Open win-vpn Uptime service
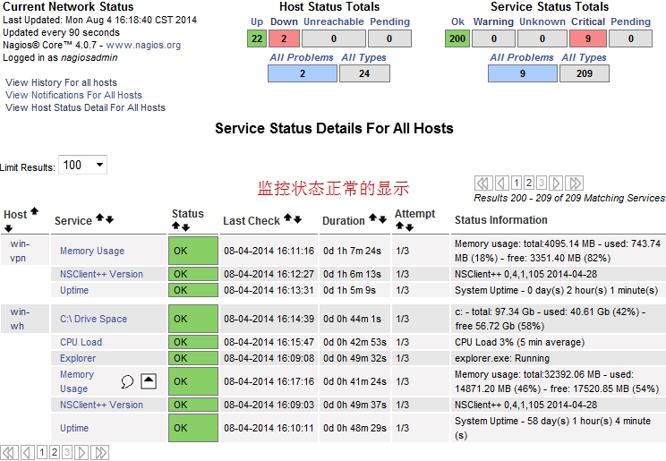Screen dimensions: 666x461 [x=74, y=290]
